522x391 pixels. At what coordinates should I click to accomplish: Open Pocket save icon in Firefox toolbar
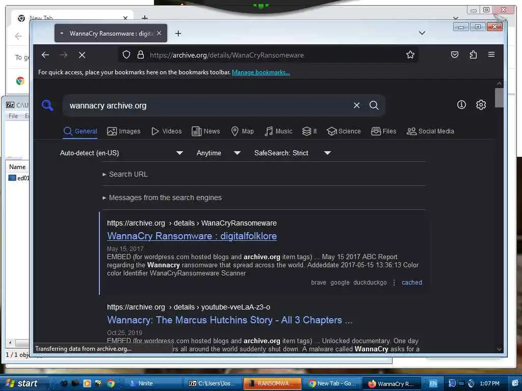tap(454, 54)
